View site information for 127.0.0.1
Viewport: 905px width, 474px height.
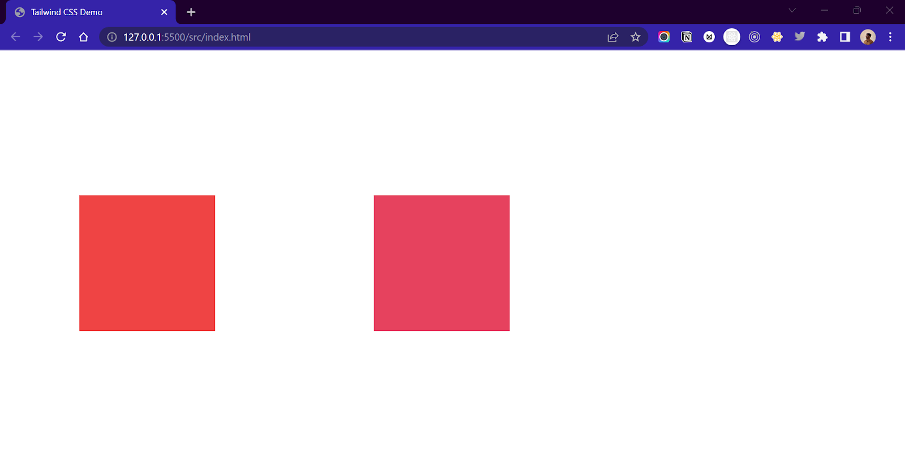click(x=112, y=37)
